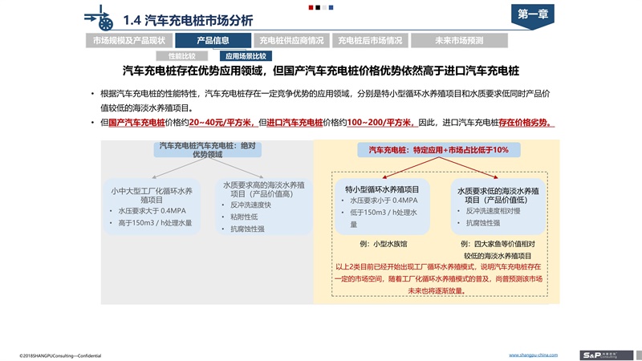Click the 特定应用+市场占比低于10% header box
Screen dimensions: 642x361
(x=438, y=150)
